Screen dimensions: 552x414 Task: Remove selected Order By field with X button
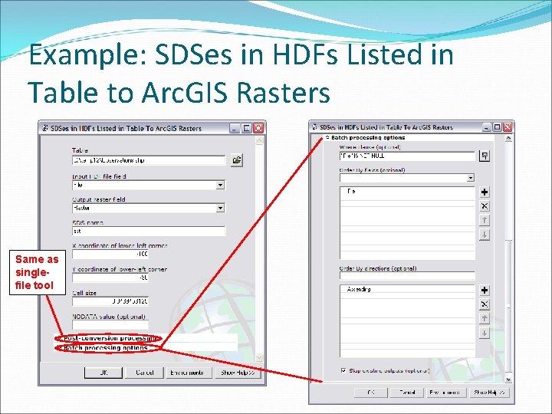(x=485, y=206)
